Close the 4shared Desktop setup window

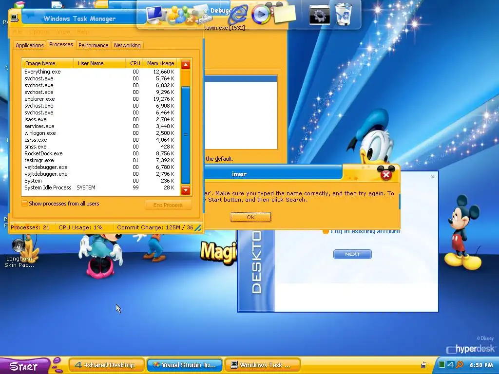tap(433, 176)
